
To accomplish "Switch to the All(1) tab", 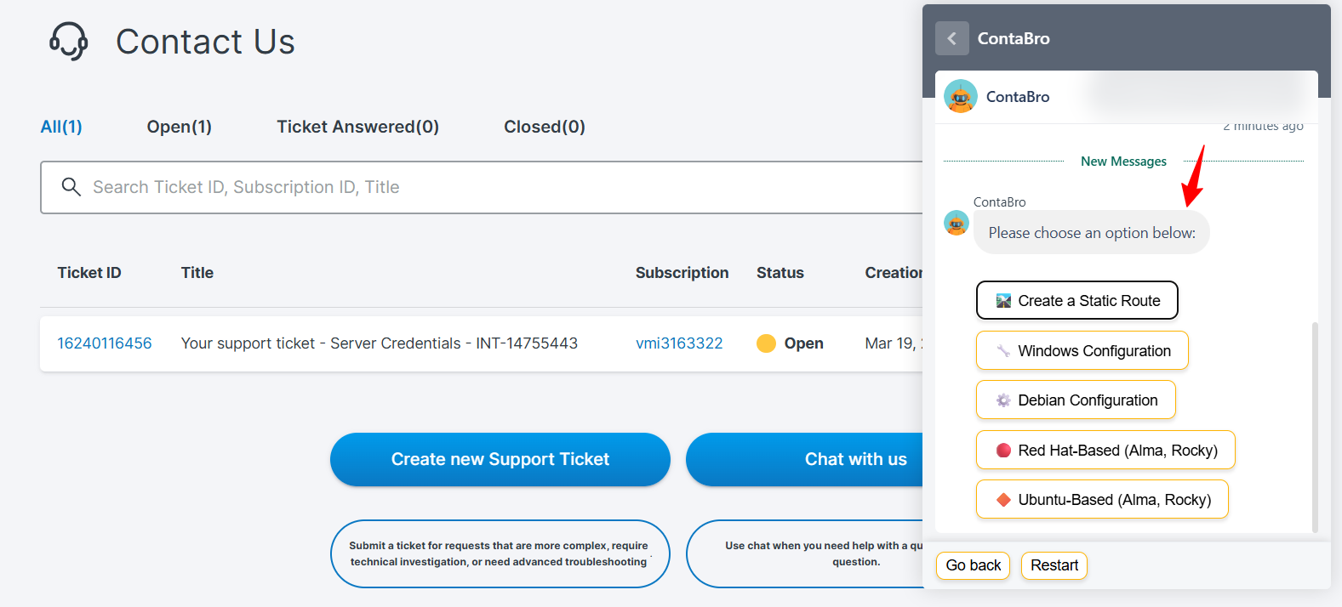I will click(x=61, y=127).
